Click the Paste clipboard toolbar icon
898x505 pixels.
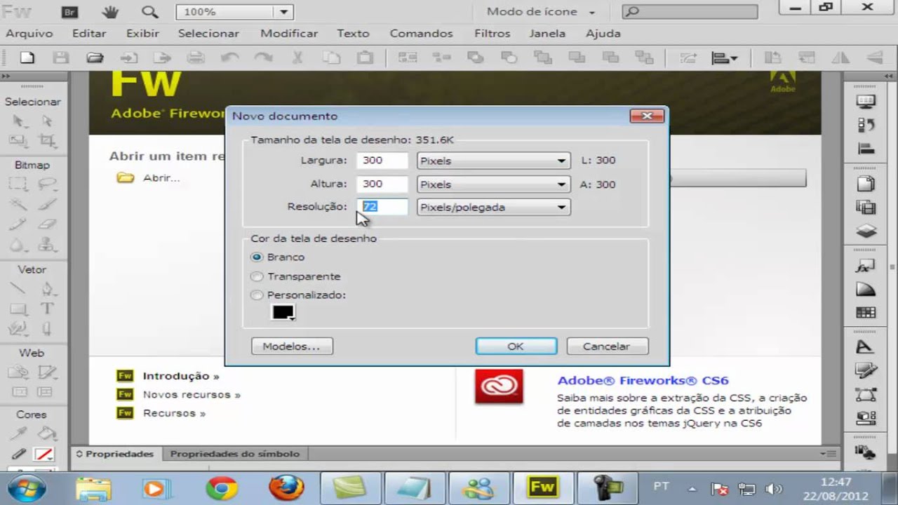point(365,58)
